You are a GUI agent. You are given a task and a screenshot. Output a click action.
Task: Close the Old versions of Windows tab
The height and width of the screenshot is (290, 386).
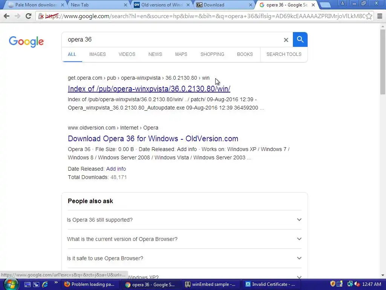[188, 5]
